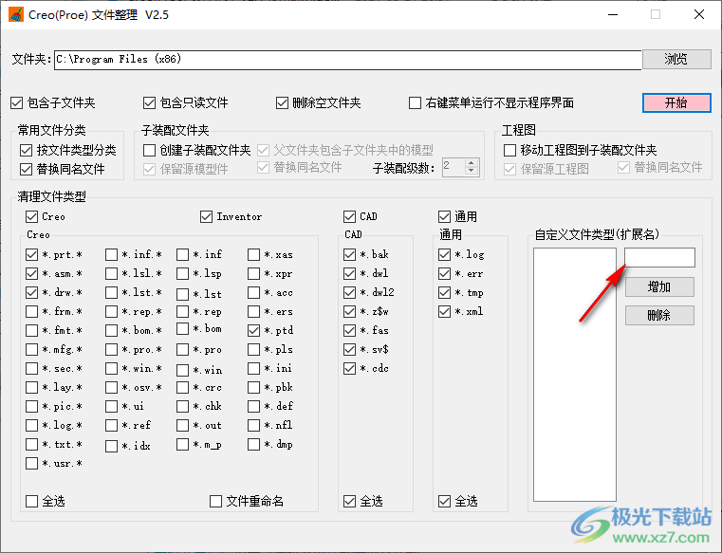Click the 删除 delete button
The image size is (722, 553).
[x=659, y=316]
